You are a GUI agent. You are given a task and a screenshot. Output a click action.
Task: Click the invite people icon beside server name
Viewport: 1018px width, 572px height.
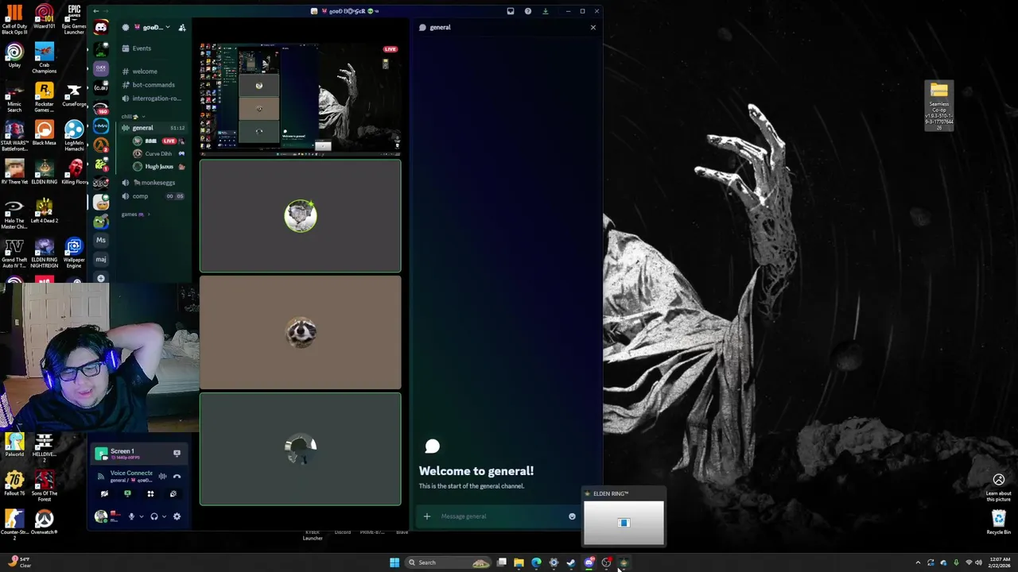coord(182,28)
